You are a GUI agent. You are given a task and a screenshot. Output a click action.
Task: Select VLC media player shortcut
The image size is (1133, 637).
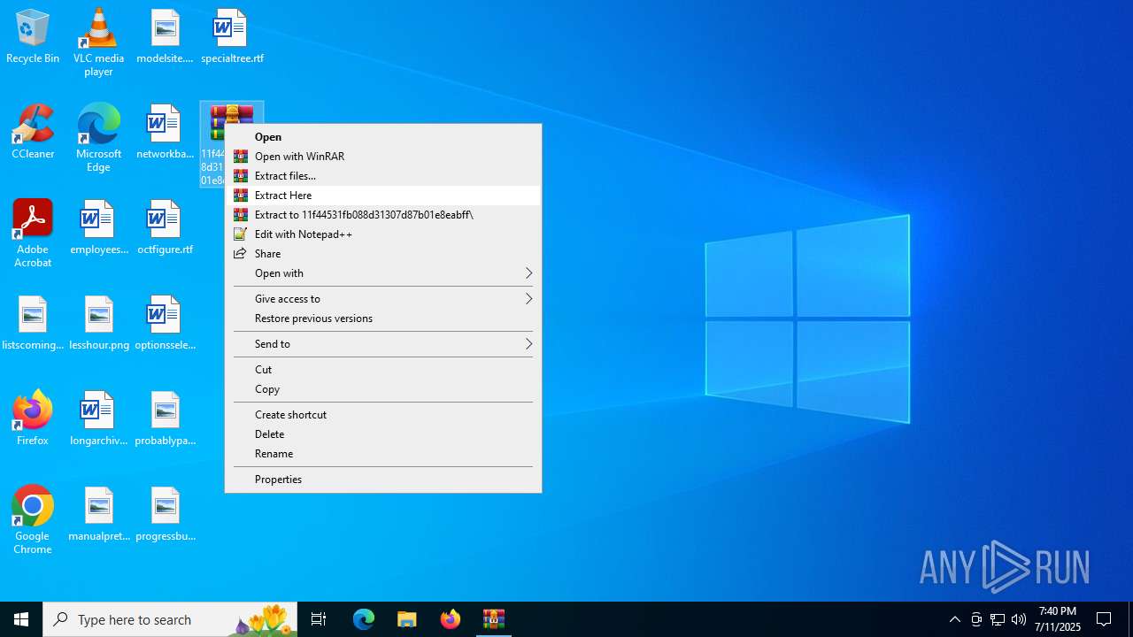[98, 42]
